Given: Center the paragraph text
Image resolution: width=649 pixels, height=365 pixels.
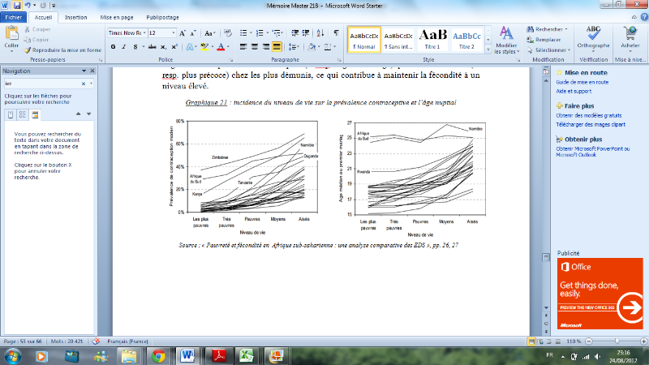Looking at the screenshot, I should click(255, 47).
